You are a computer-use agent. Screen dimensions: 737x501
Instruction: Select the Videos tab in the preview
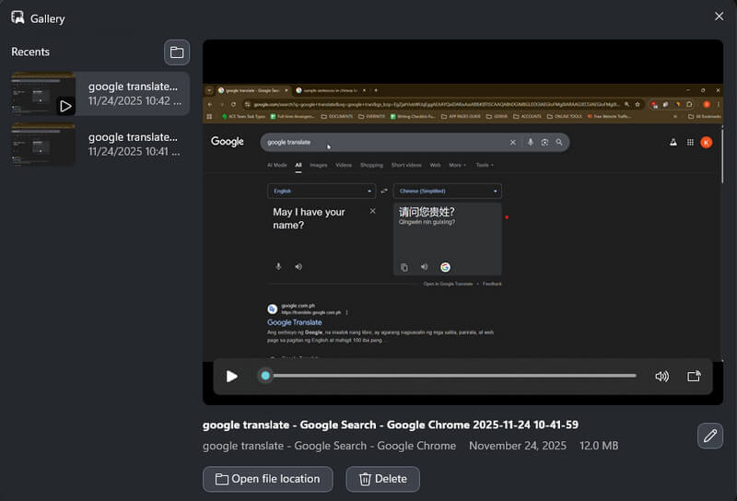(344, 165)
